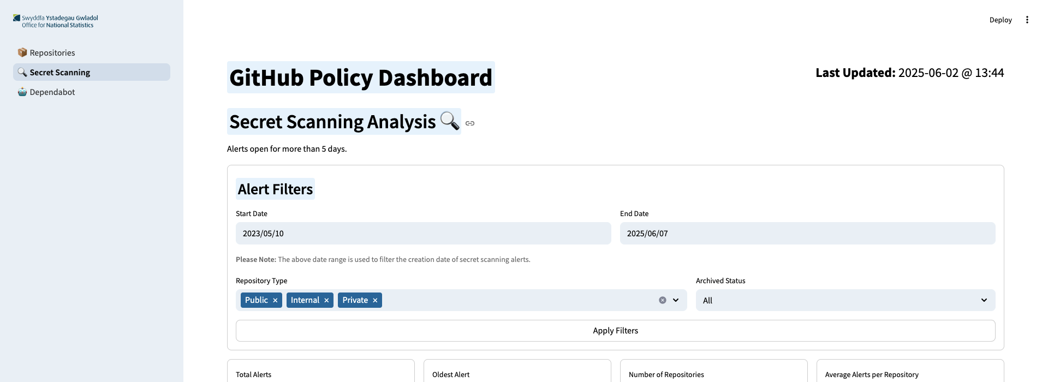1048x382 pixels.
Task: Click the Office for National Statistics logo
Action: click(56, 21)
